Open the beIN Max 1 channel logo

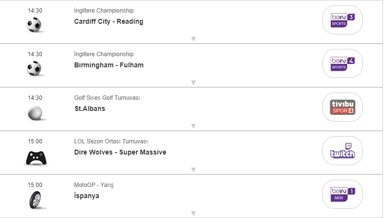pos(342,194)
